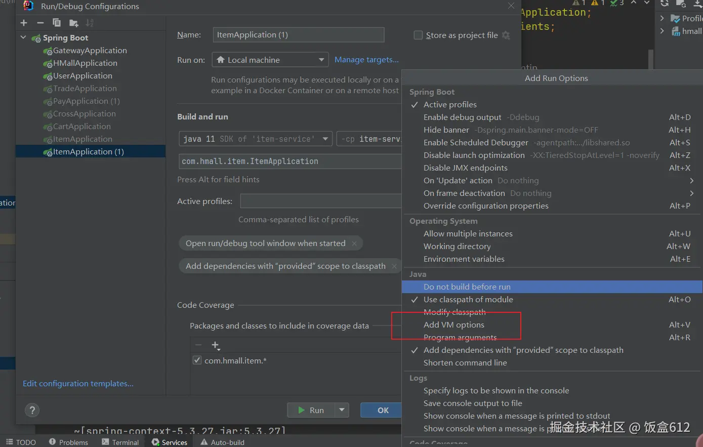Click the Spring Boot leaf icon beside HMallApplication

[48, 64]
